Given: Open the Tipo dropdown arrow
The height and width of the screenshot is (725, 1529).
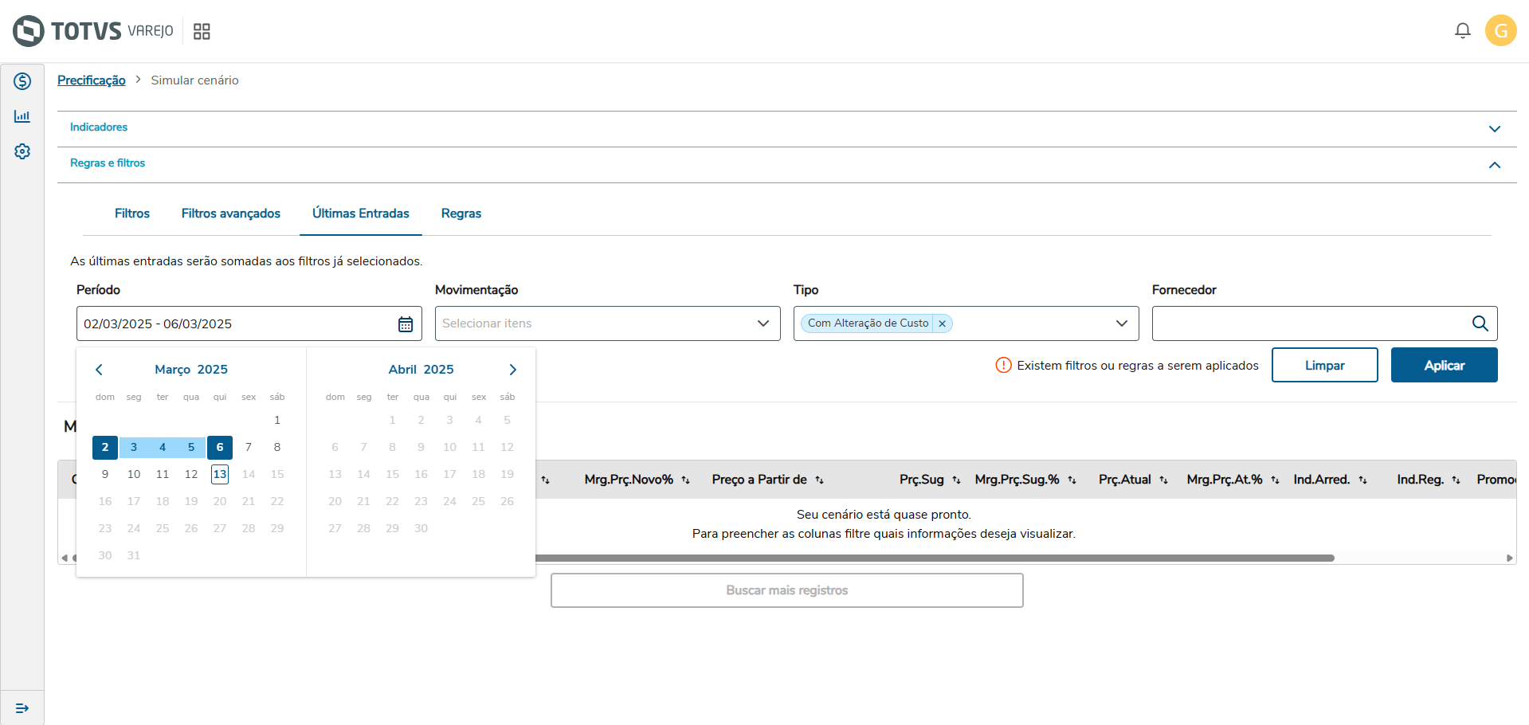Looking at the screenshot, I should [x=1121, y=323].
